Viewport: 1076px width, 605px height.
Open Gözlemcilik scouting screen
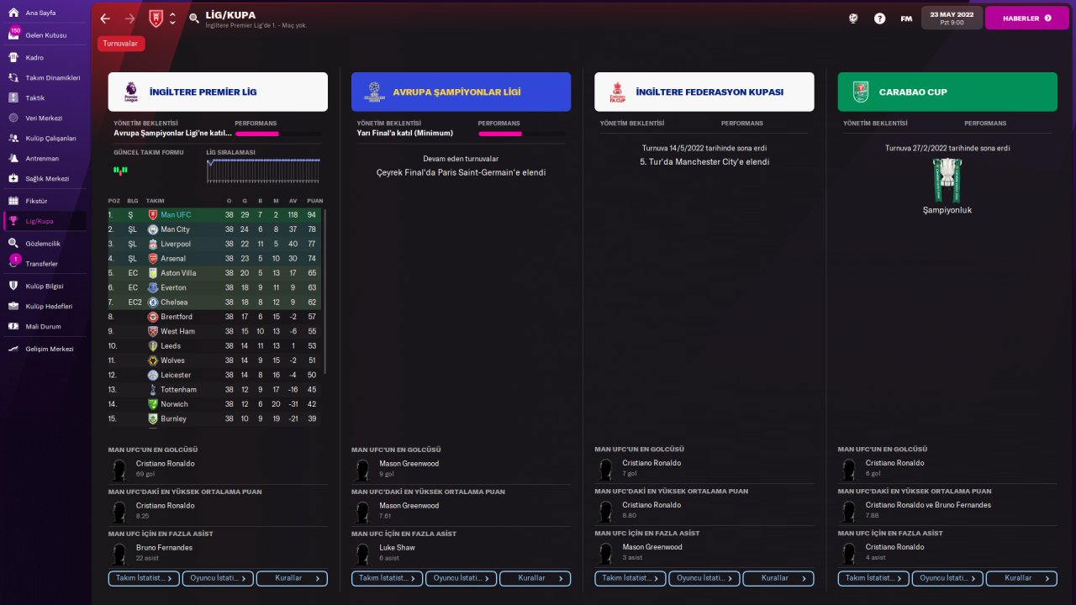coord(43,243)
